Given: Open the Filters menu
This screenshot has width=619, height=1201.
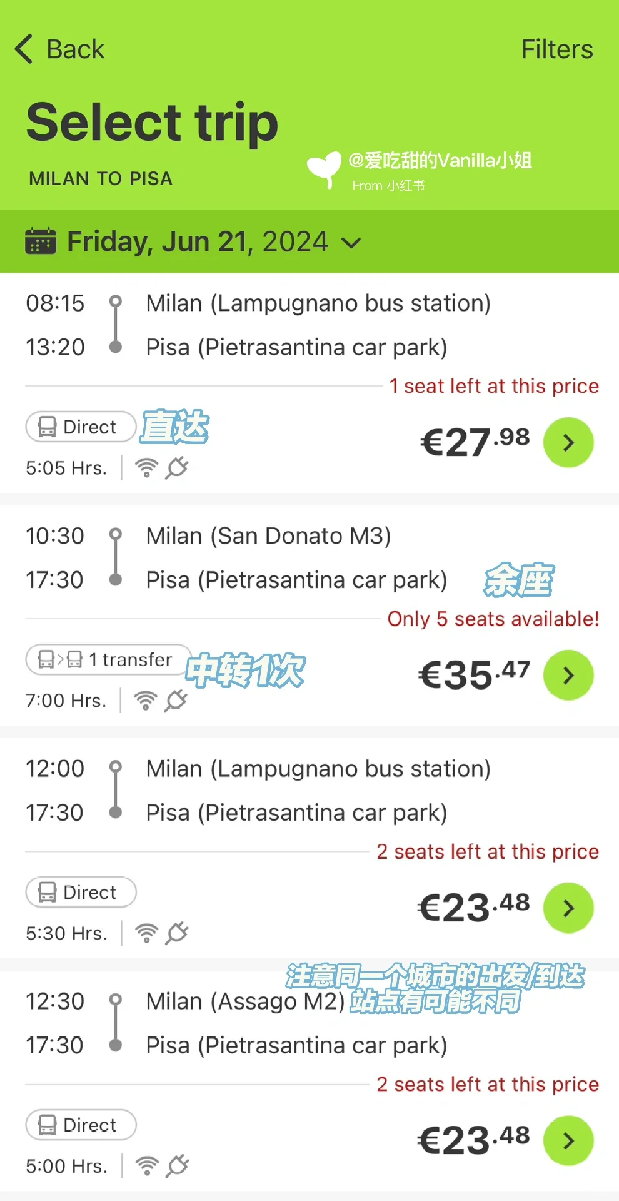Looking at the screenshot, I should point(556,49).
